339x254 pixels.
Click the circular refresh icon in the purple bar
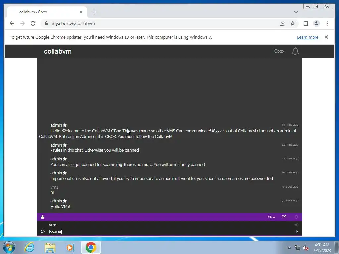(296, 217)
